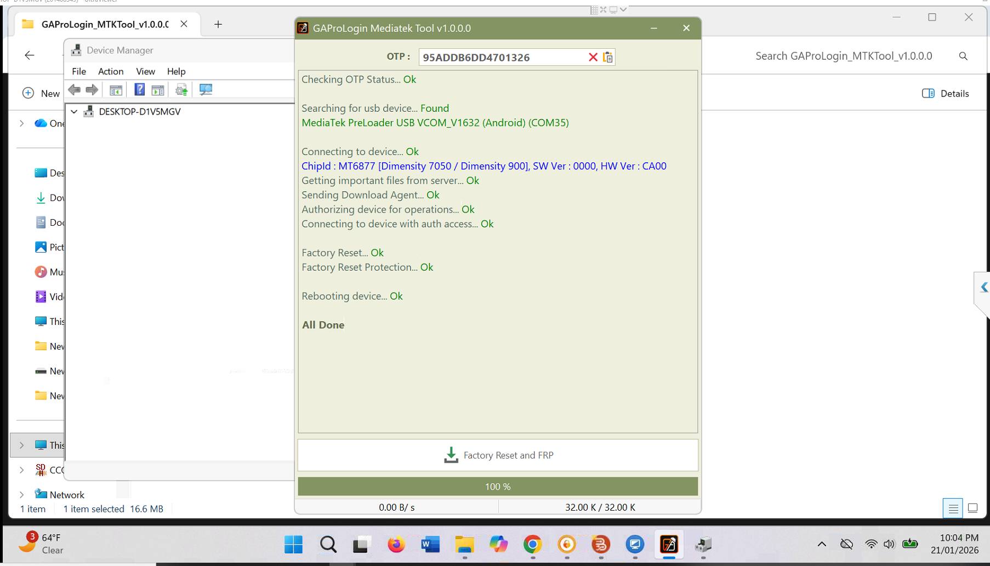990x566 pixels.
Task: Click the Factory Reset and FRP button
Action: [498, 455]
